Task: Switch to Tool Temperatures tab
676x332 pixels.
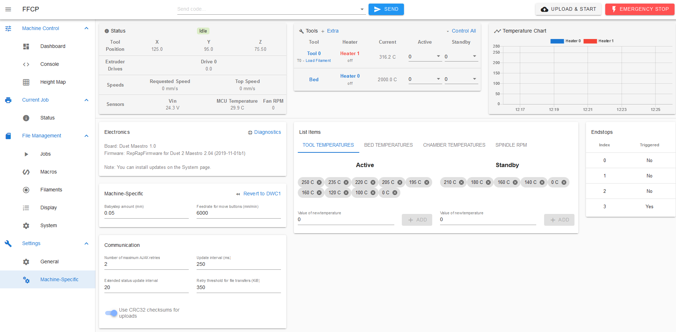Action: click(x=328, y=145)
